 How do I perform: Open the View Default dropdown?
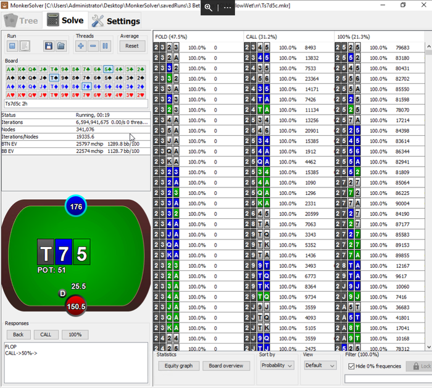(x=320, y=365)
